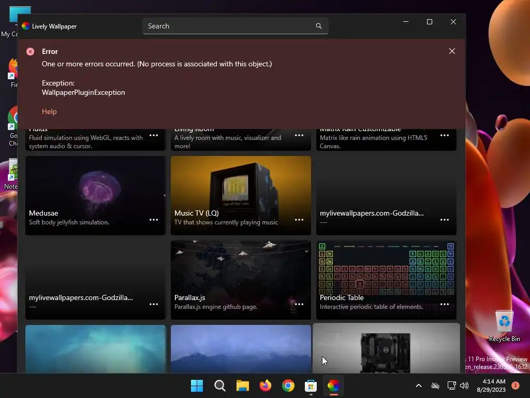The height and width of the screenshot is (398, 530).
Task: Select the blue mountain wallpaper thumbnail
Action: [241, 349]
